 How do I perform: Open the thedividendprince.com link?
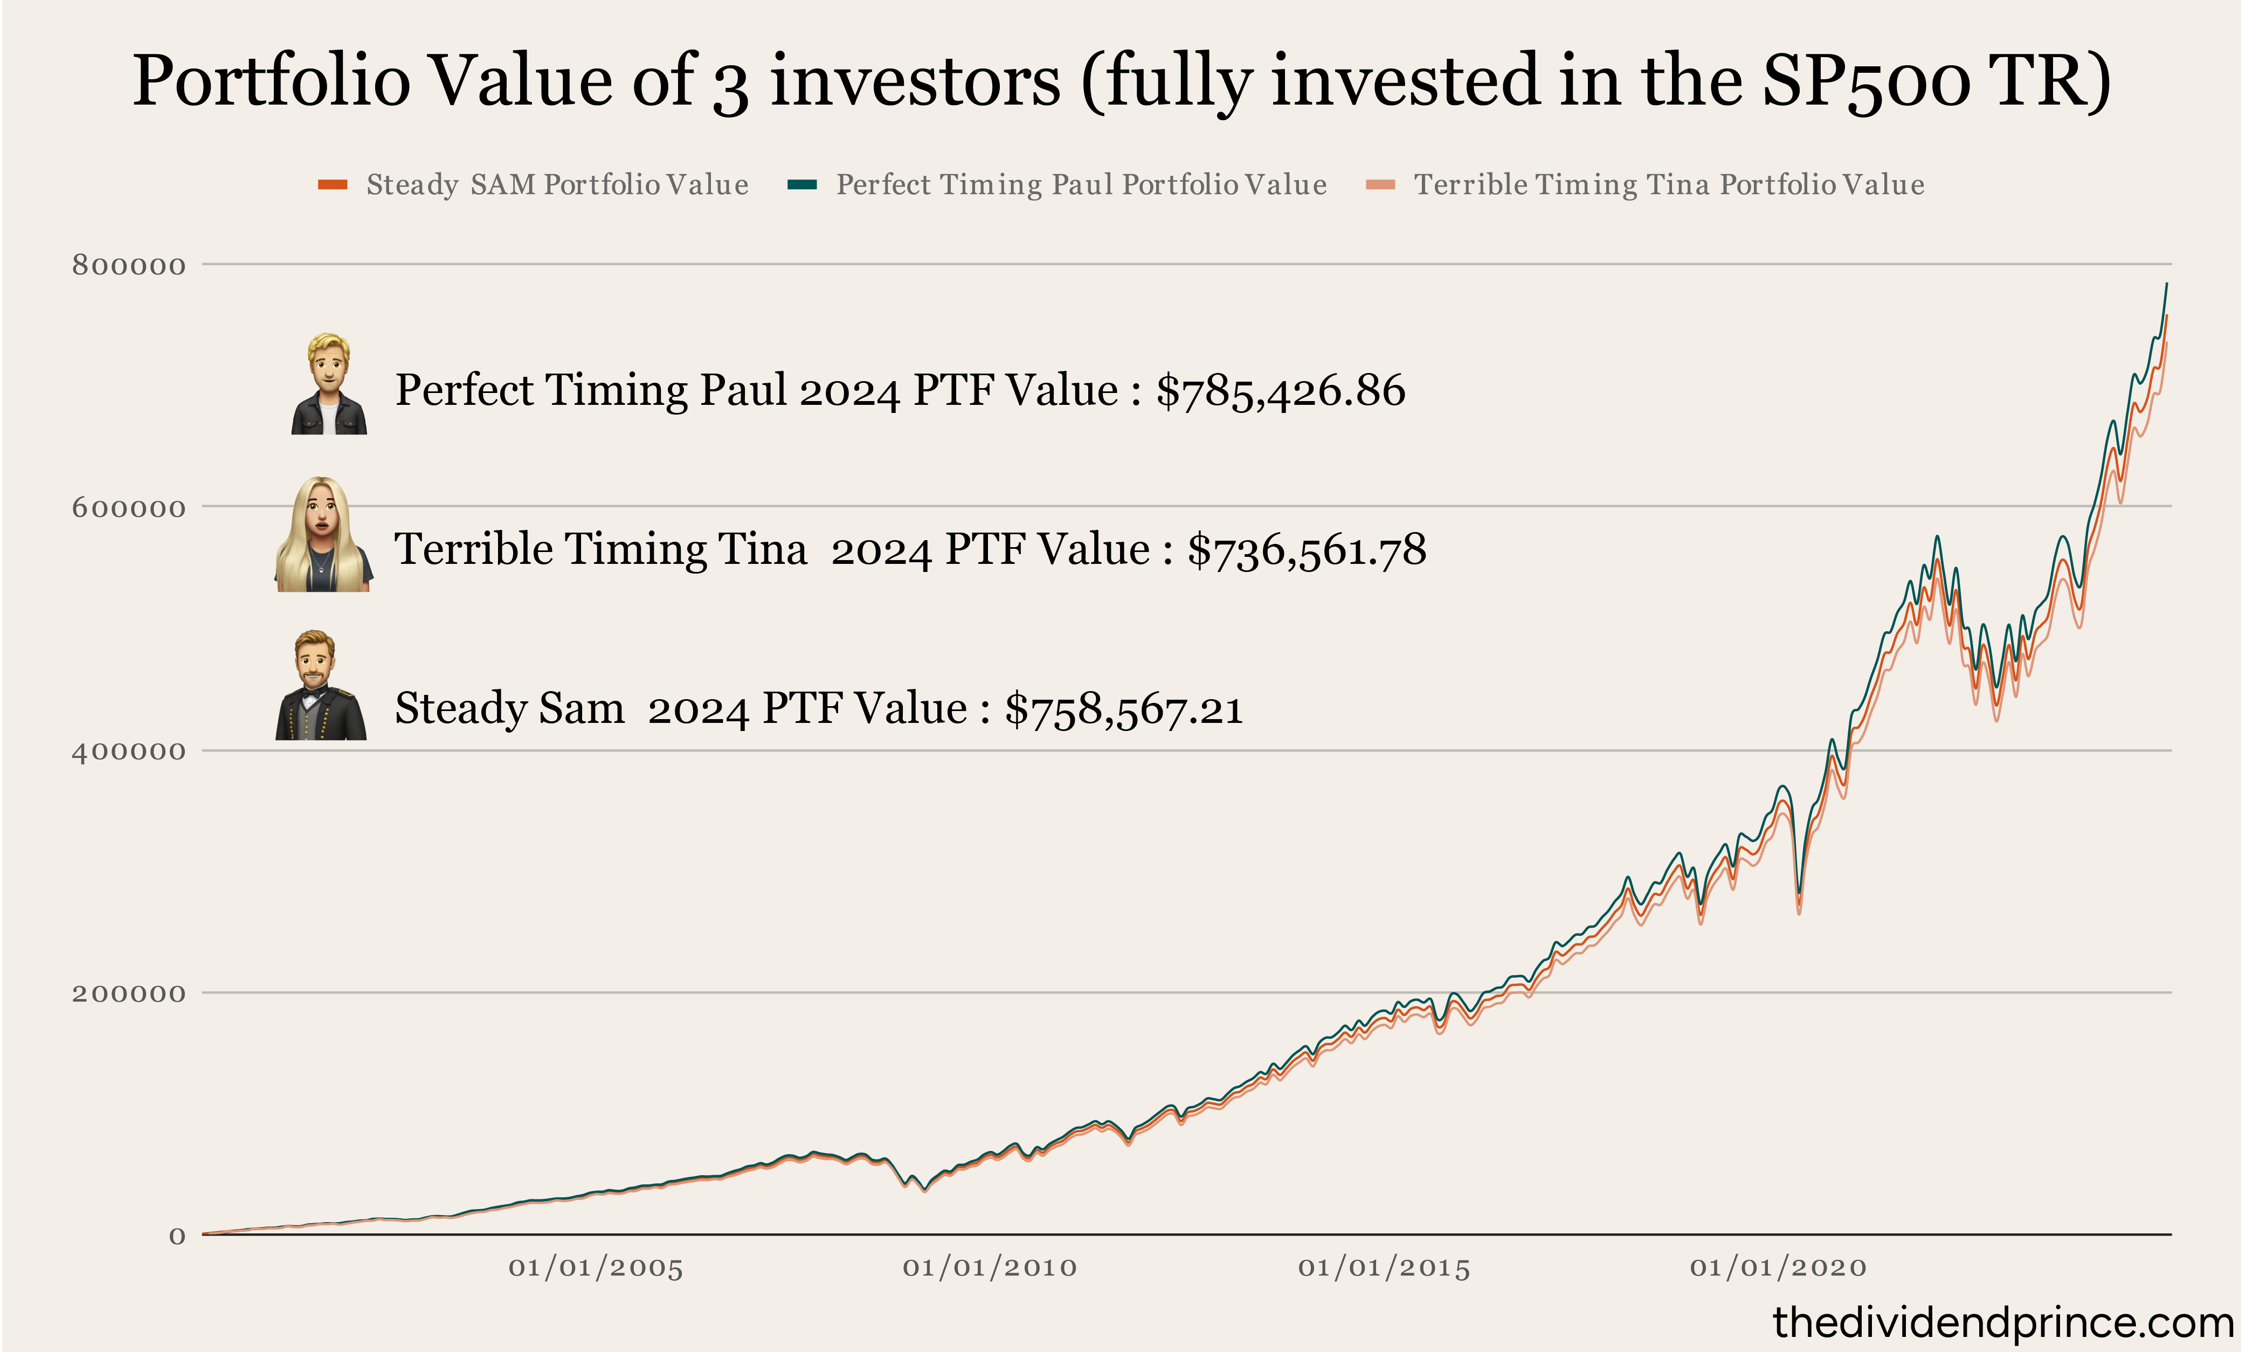tap(2003, 1322)
